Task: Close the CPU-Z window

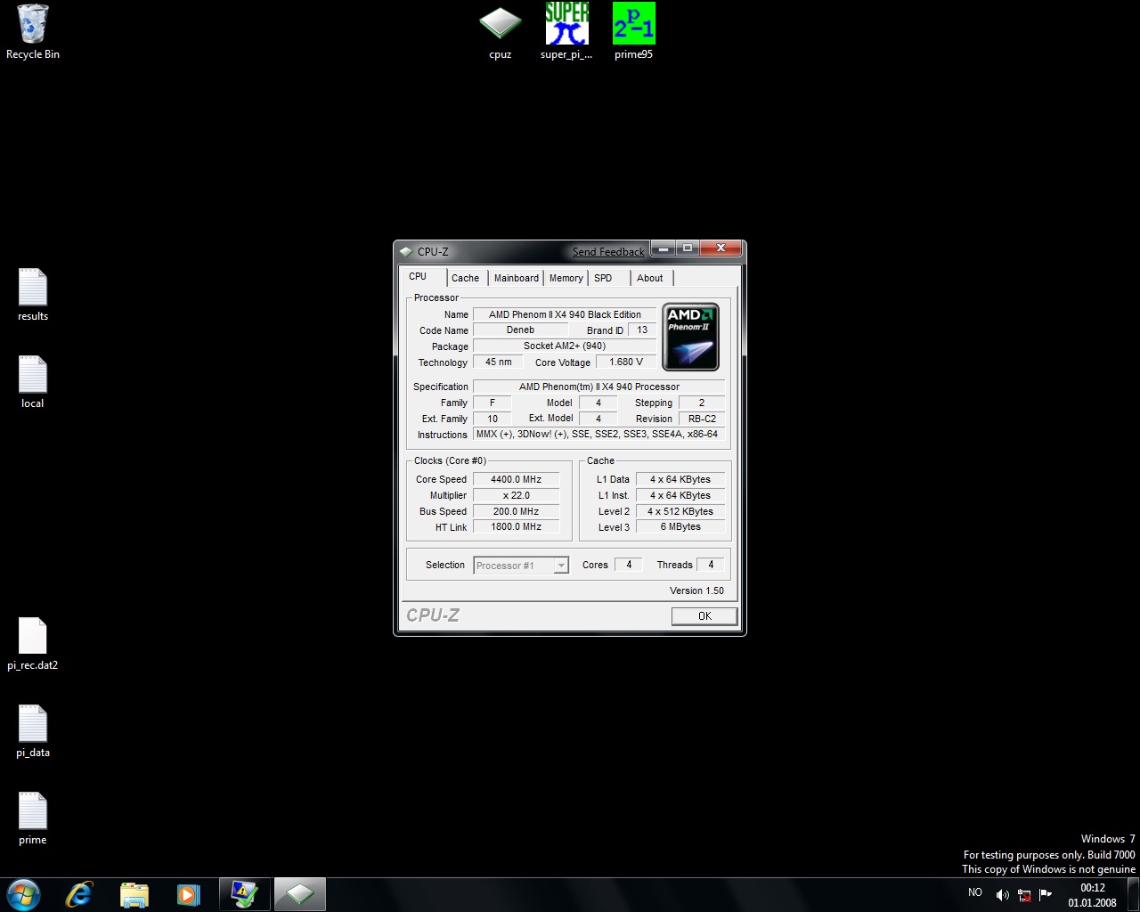Action: click(x=721, y=248)
